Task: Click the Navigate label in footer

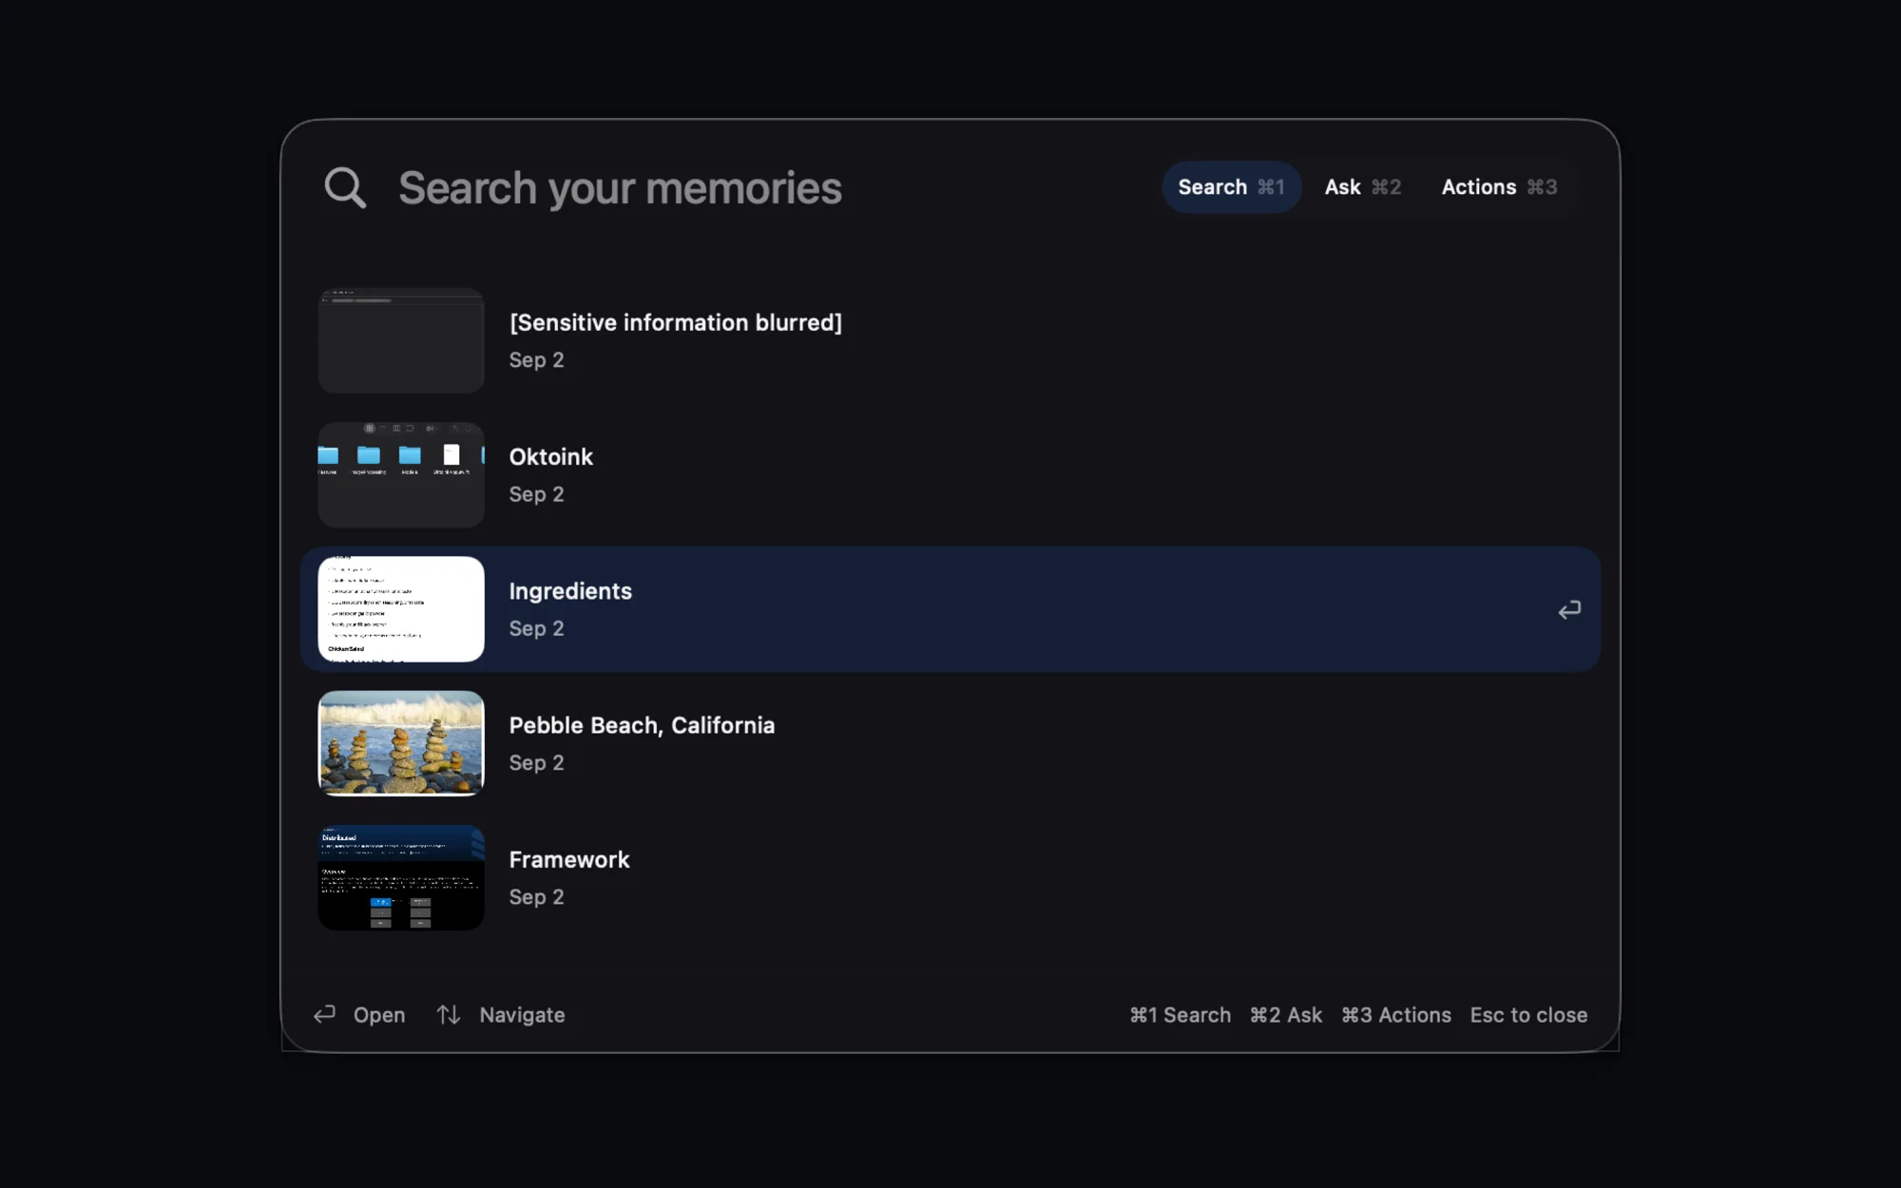Action: [x=522, y=1015]
